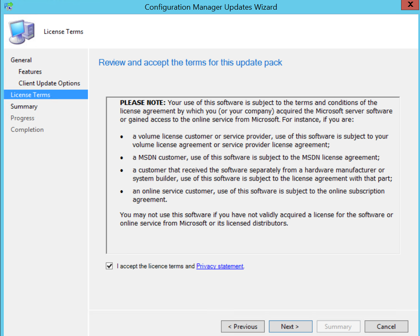Click inside the license terms text box
Viewport: 420px width, 336px height.
[253, 240]
